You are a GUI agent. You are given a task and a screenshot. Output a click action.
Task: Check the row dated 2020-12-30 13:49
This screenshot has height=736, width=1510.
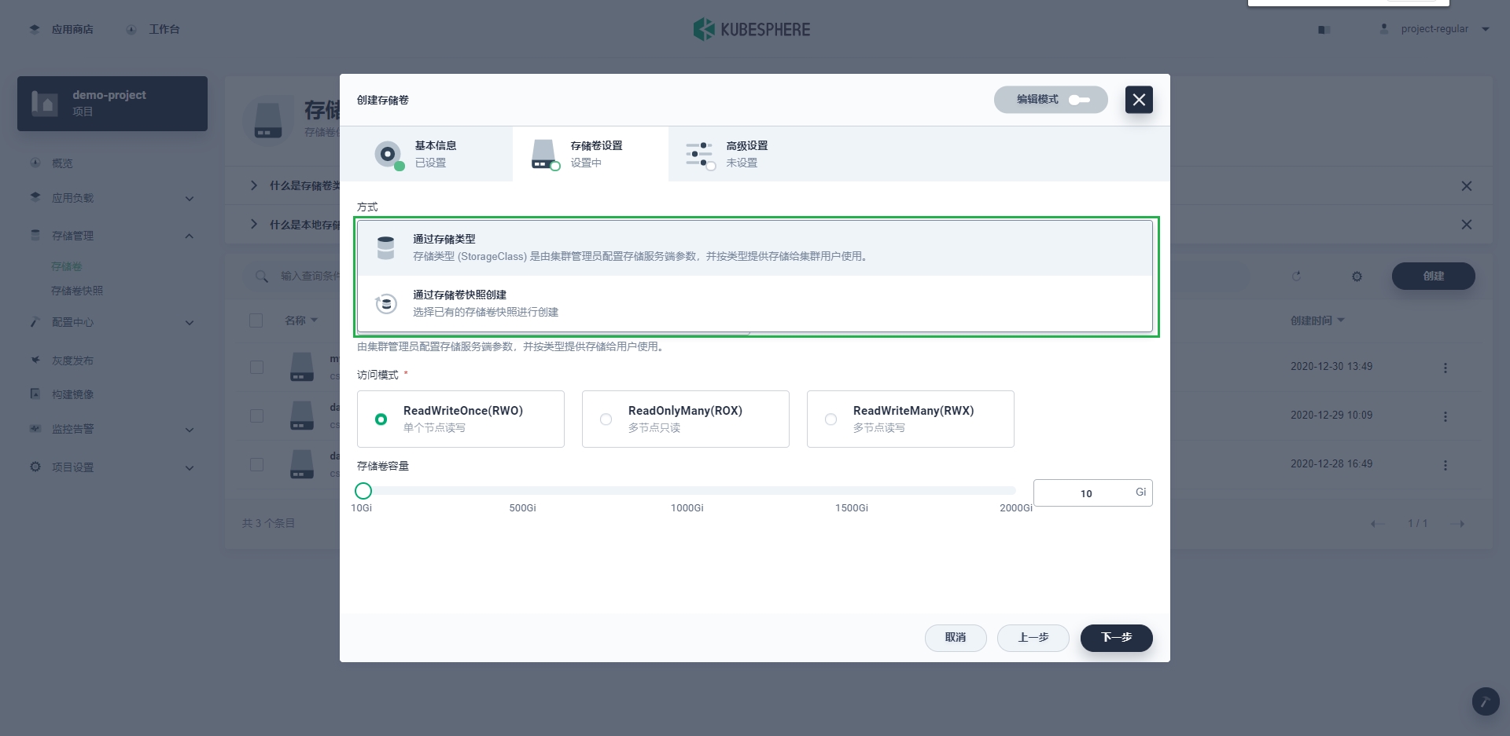[x=256, y=367]
